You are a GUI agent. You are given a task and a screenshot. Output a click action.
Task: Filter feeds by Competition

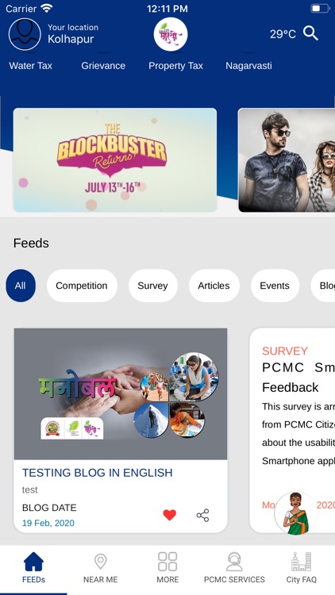pos(82,286)
